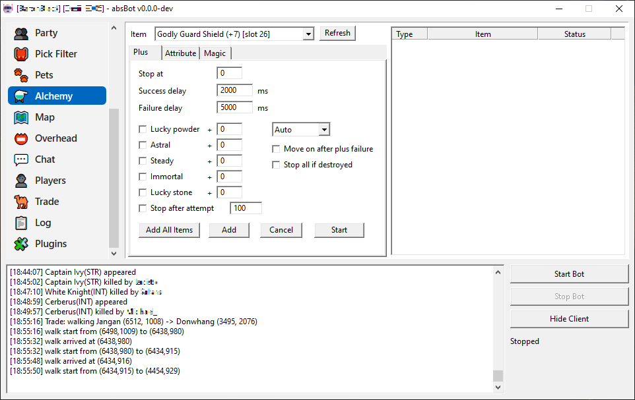Select the Plugins puzzle-piece icon

coord(21,244)
